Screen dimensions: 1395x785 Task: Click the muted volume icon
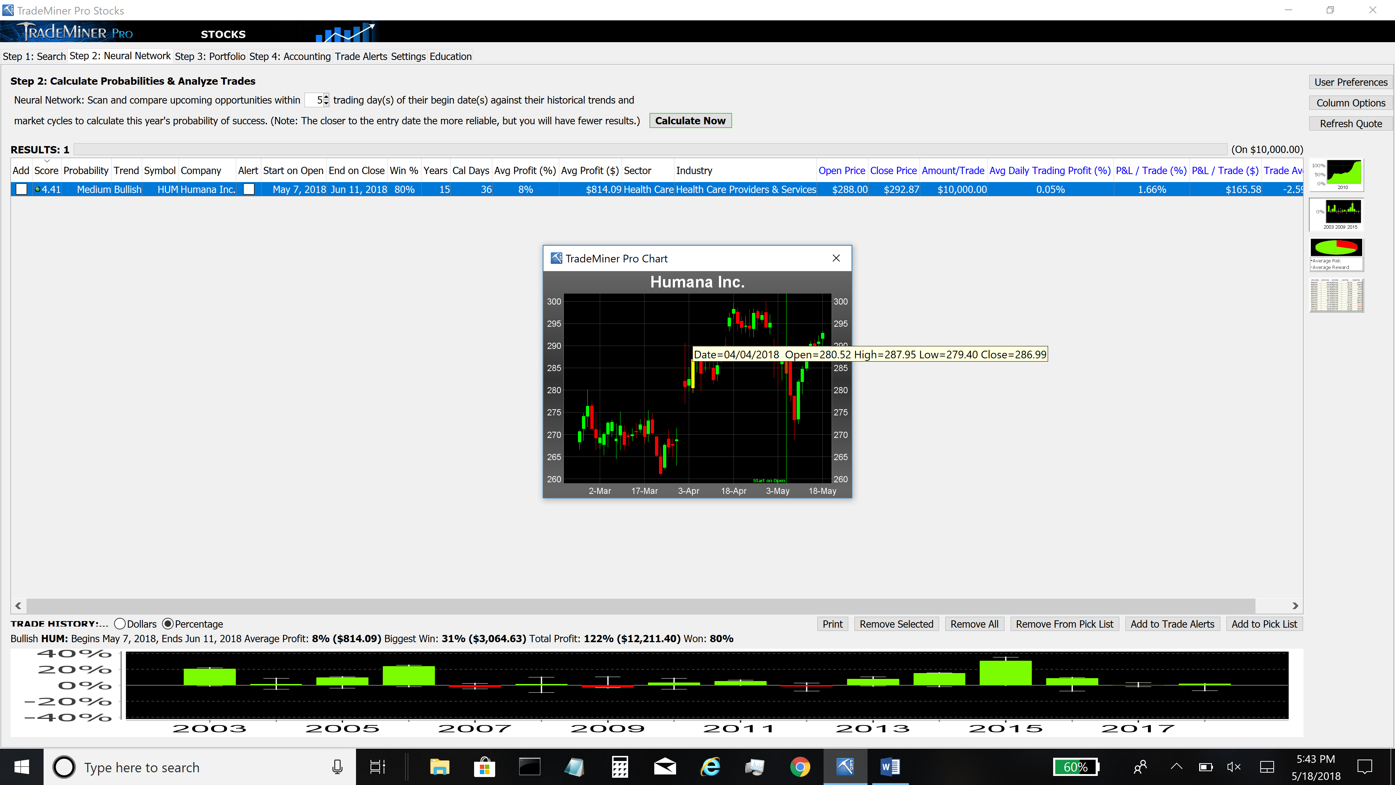click(1234, 767)
